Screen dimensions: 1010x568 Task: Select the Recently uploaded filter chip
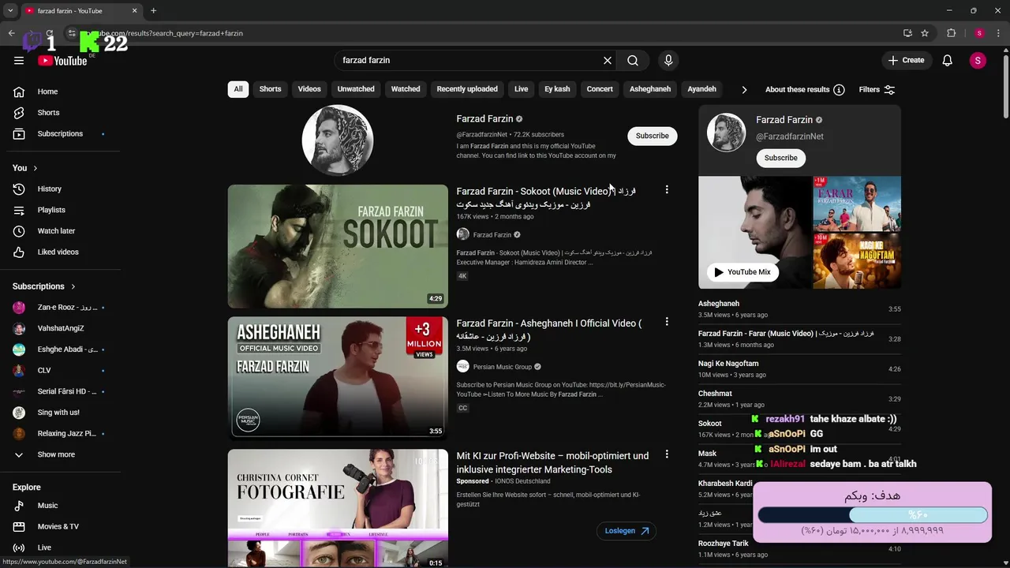[467, 89]
